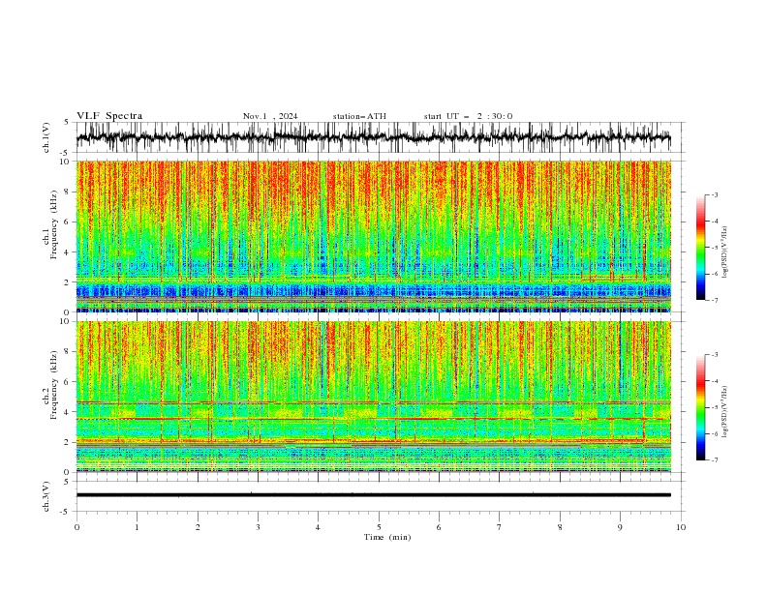Click the flat ch.3 voltage trace
Viewport: 767px width, 592px height.
pyautogui.click(x=373, y=495)
